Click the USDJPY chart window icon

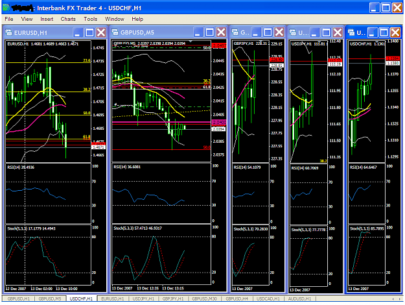click(x=293, y=32)
